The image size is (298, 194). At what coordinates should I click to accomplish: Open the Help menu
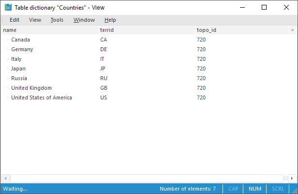(110, 20)
